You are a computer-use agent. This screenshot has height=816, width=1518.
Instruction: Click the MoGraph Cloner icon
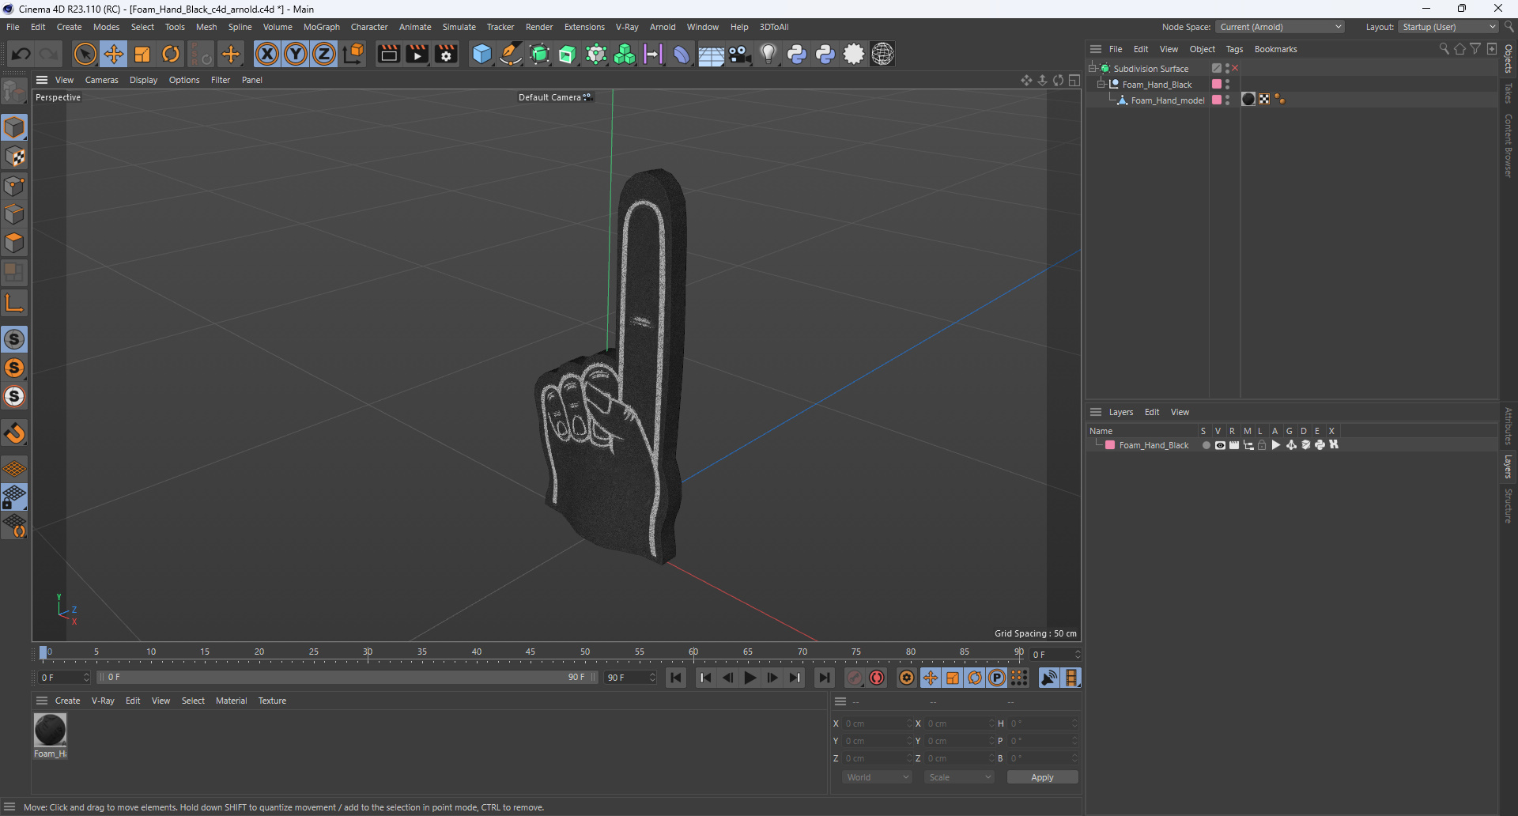click(625, 54)
